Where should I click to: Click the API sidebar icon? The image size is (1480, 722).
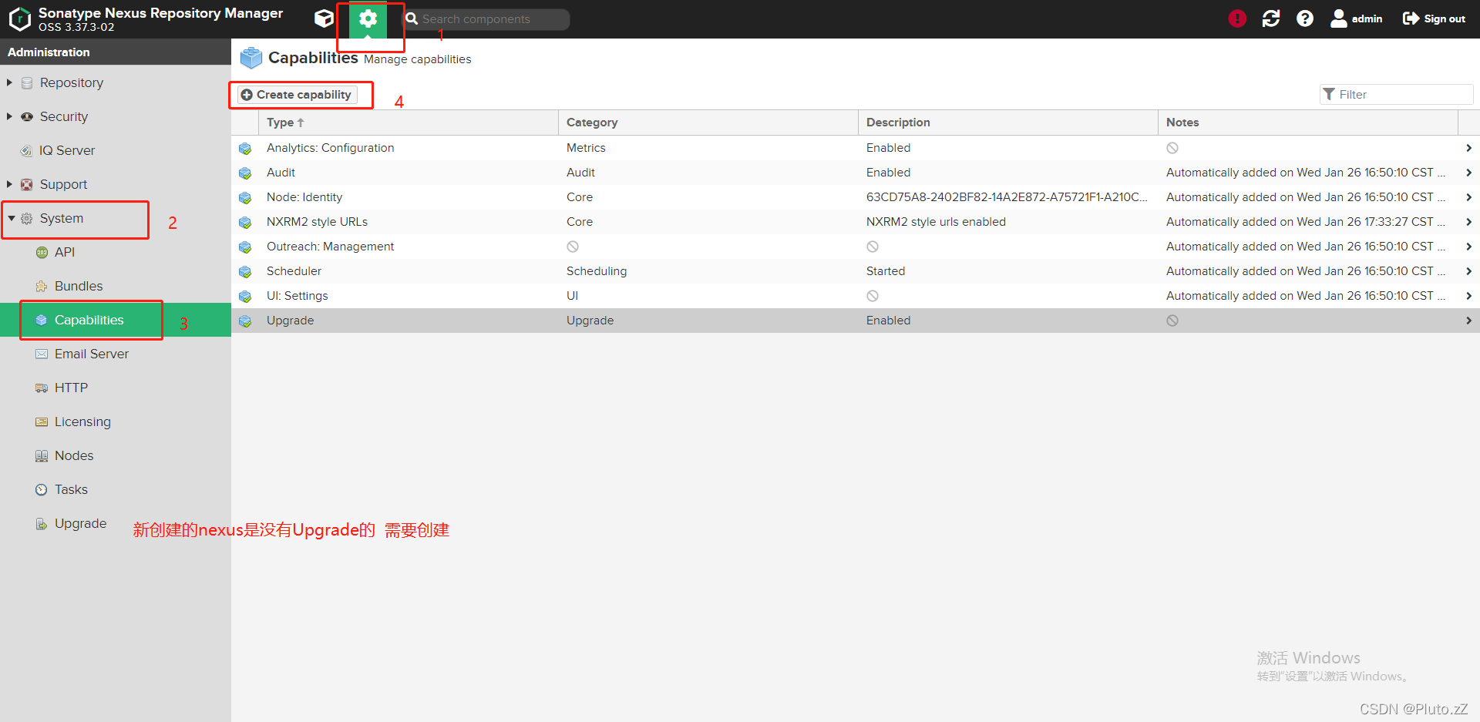[42, 252]
